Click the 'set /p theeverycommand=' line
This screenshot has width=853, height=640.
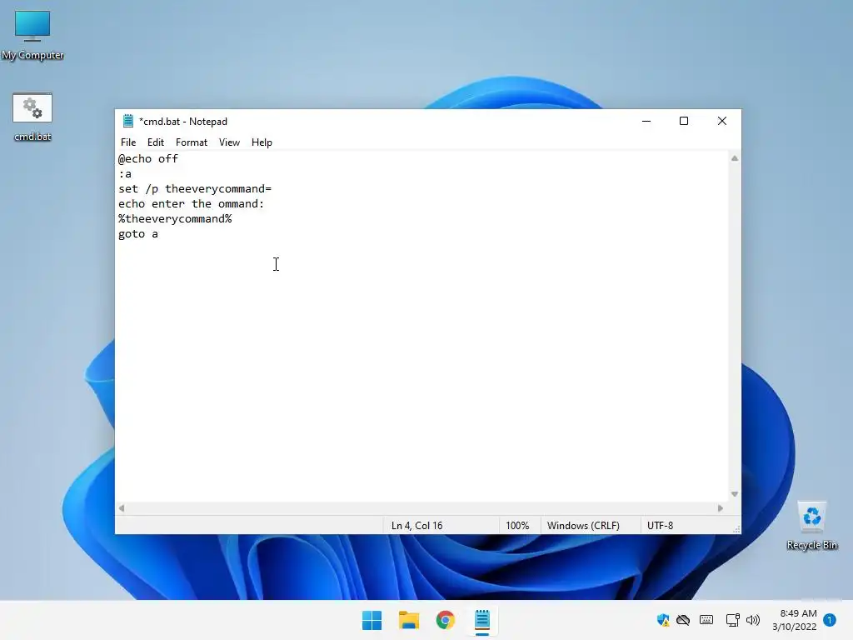point(195,189)
